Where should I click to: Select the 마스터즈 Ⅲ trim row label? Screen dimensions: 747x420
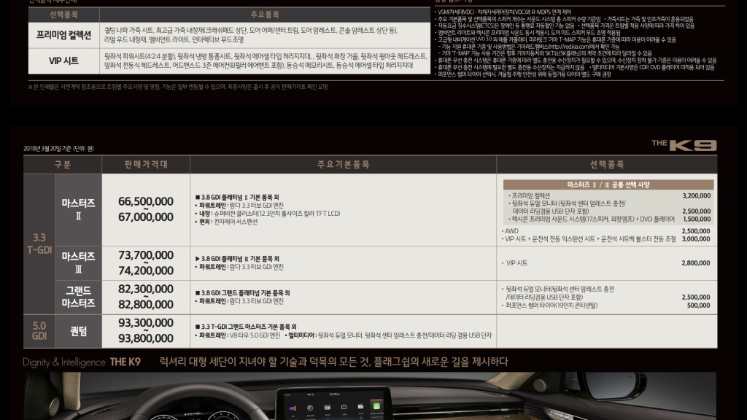(x=78, y=262)
